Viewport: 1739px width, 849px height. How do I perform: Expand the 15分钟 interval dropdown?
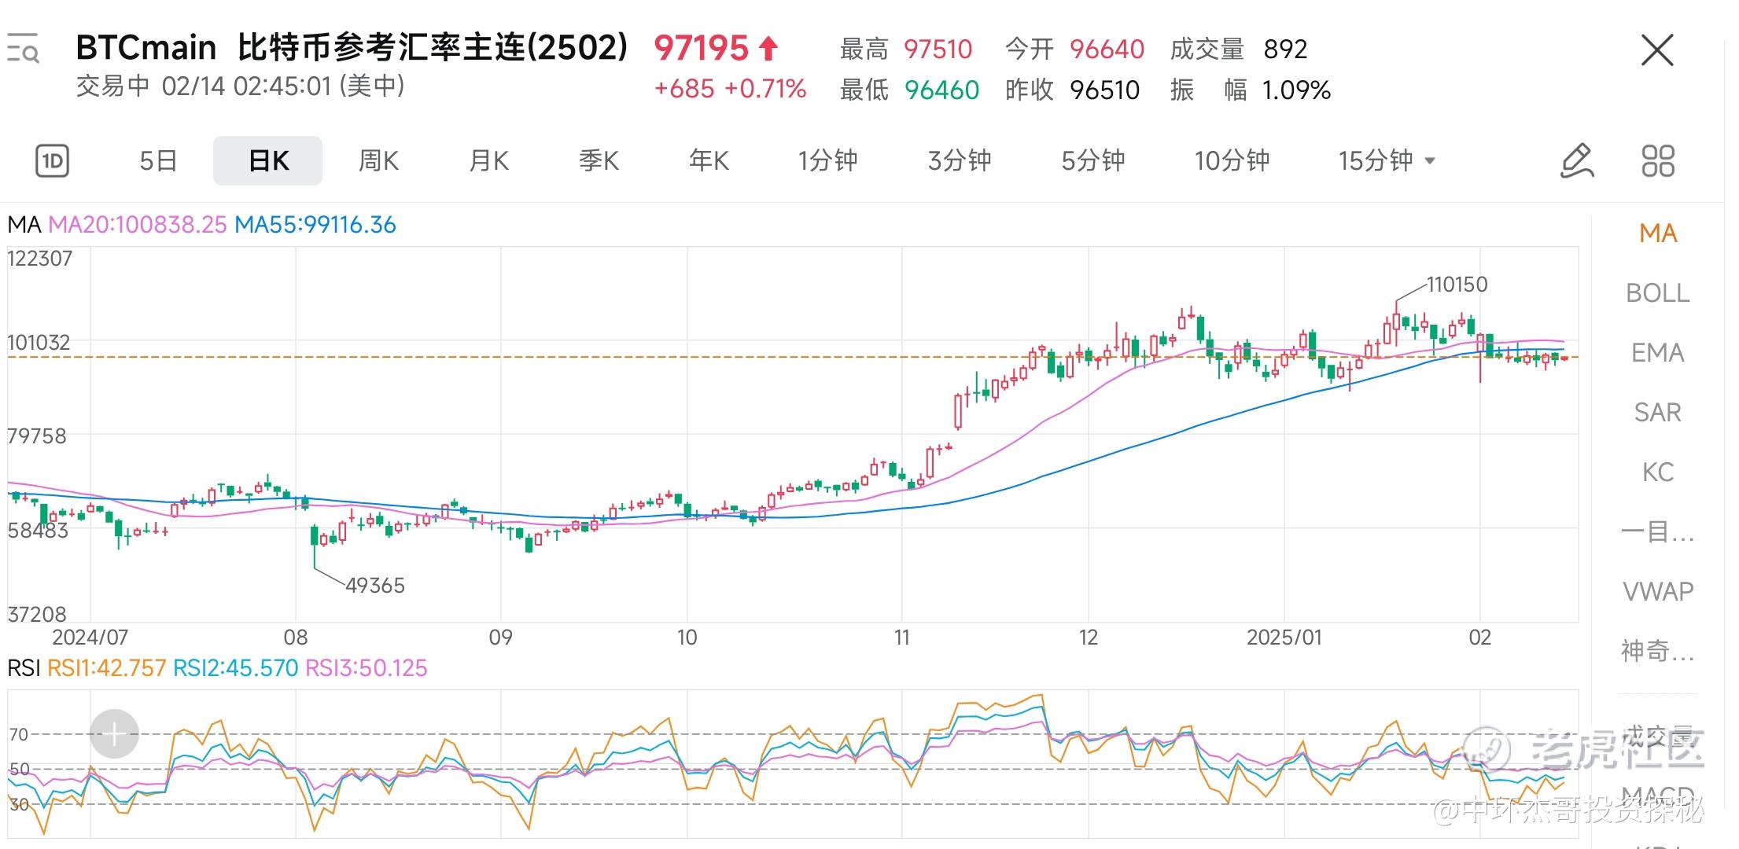pyautogui.click(x=1387, y=161)
